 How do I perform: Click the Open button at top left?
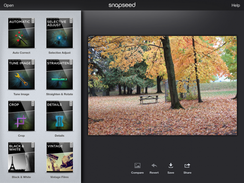click(x=9, y=5)
